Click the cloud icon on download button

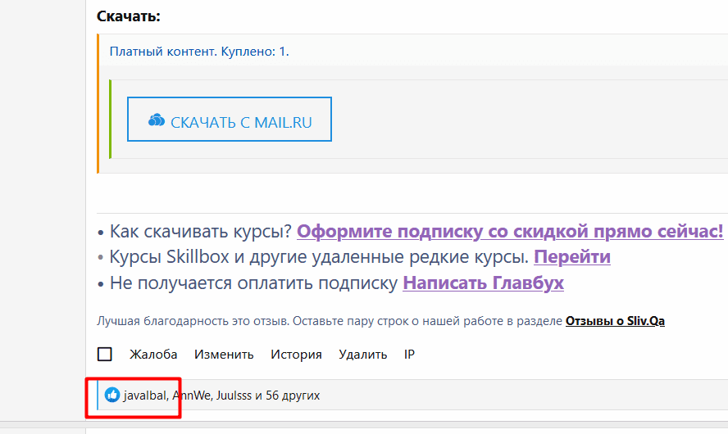point(156,121)
